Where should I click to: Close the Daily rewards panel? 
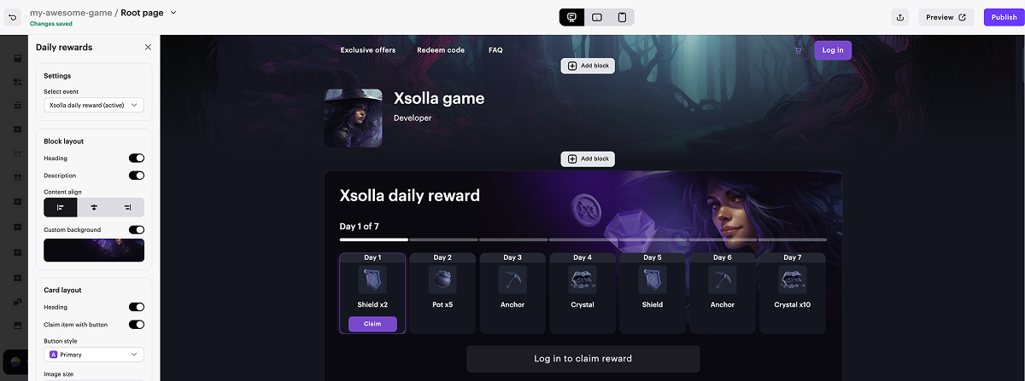[x=148, y=48]
